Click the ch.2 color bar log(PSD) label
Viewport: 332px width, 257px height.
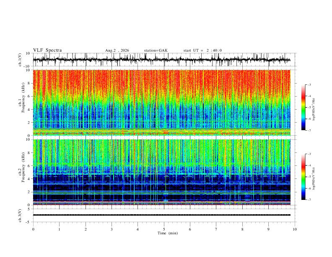tap(314, 179)
